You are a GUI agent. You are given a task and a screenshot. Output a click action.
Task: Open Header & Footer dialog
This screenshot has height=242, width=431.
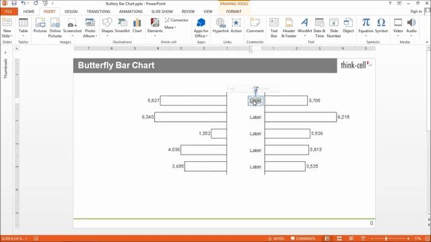tap(289, 23)
